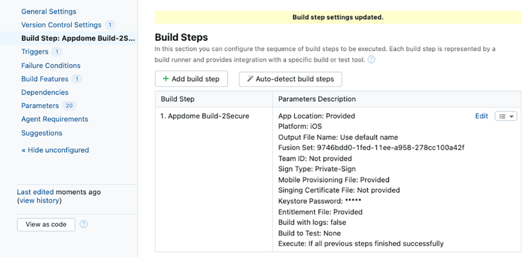Open Parameters section with 20 items

40,105
